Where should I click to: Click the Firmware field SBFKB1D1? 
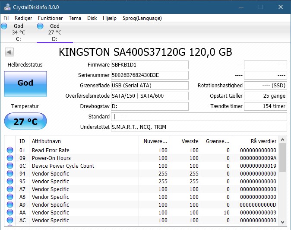coord(150,65)
